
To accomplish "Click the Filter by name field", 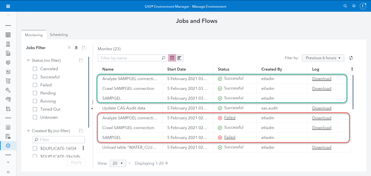I will (130, 58).
